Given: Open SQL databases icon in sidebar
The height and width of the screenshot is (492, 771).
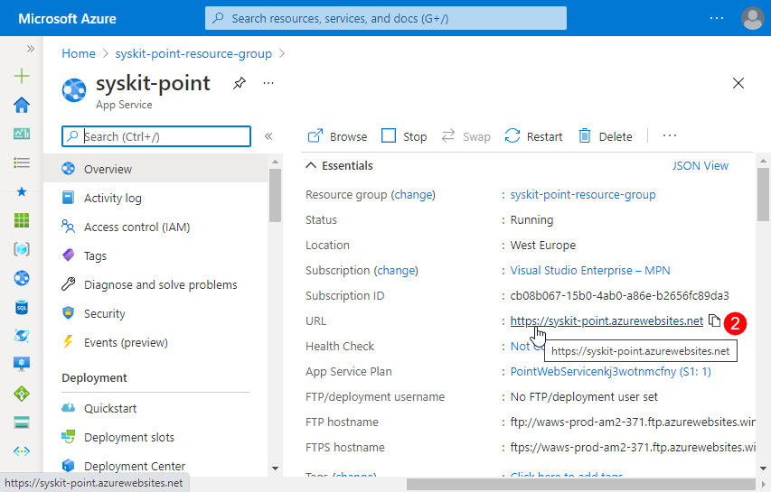Looking at the screenshot, I should [22, 307].
